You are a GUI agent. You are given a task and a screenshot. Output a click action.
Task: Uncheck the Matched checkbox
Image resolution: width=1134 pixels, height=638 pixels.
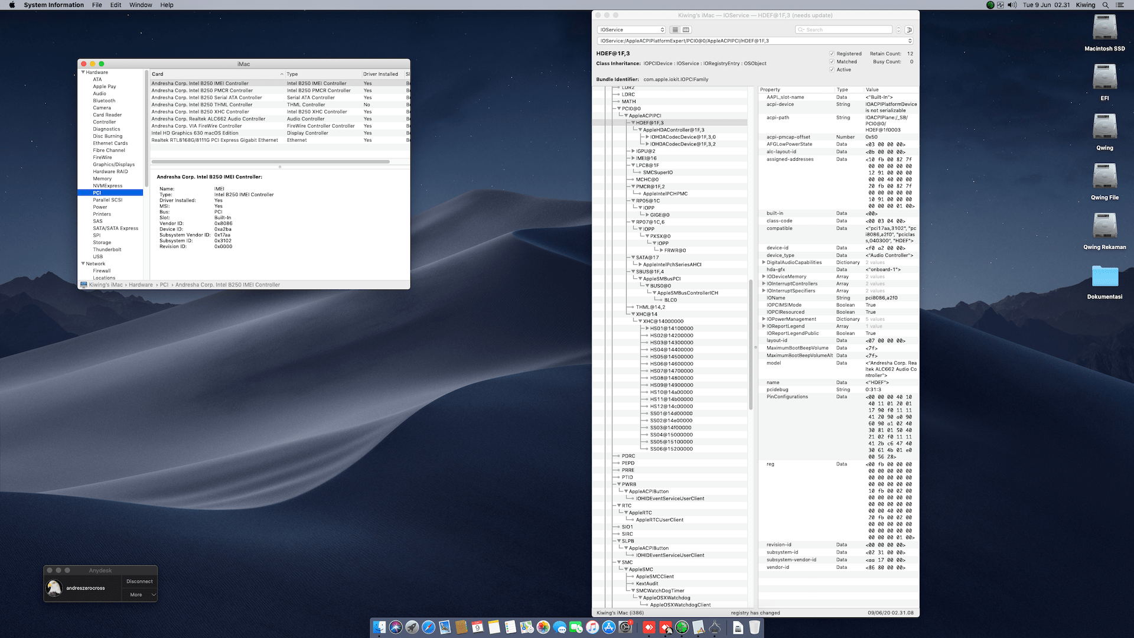tap(832, 61)
